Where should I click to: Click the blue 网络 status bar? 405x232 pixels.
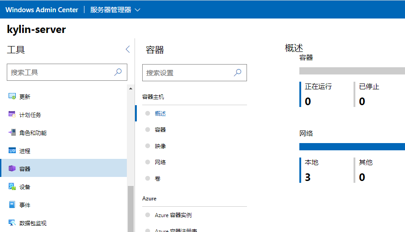click(x=352, y=147)
